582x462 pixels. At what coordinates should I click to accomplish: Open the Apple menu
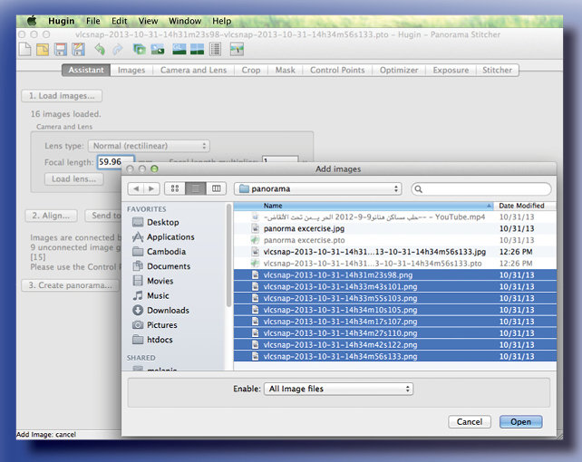point(32,21)
